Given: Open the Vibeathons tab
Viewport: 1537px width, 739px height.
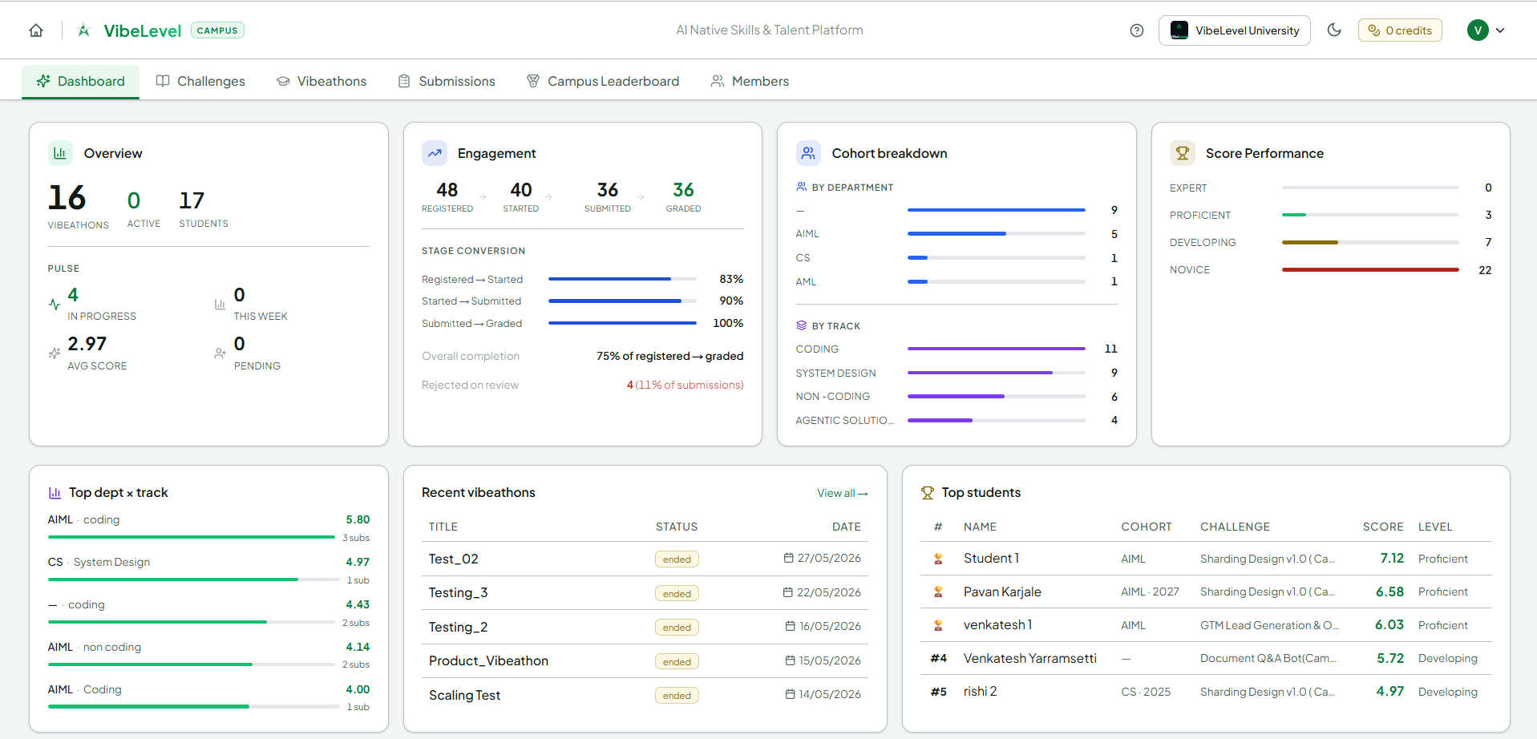Looking at the screenshot, I should 322,81.
